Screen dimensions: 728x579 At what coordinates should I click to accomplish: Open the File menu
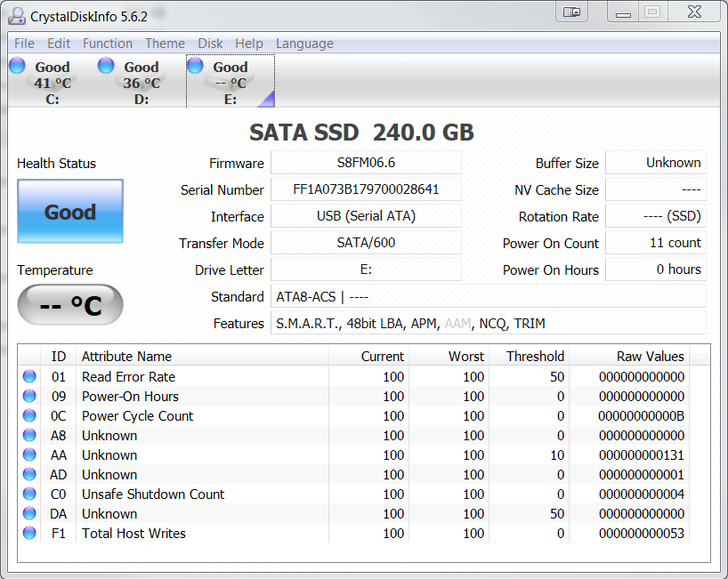click(24, 44)
